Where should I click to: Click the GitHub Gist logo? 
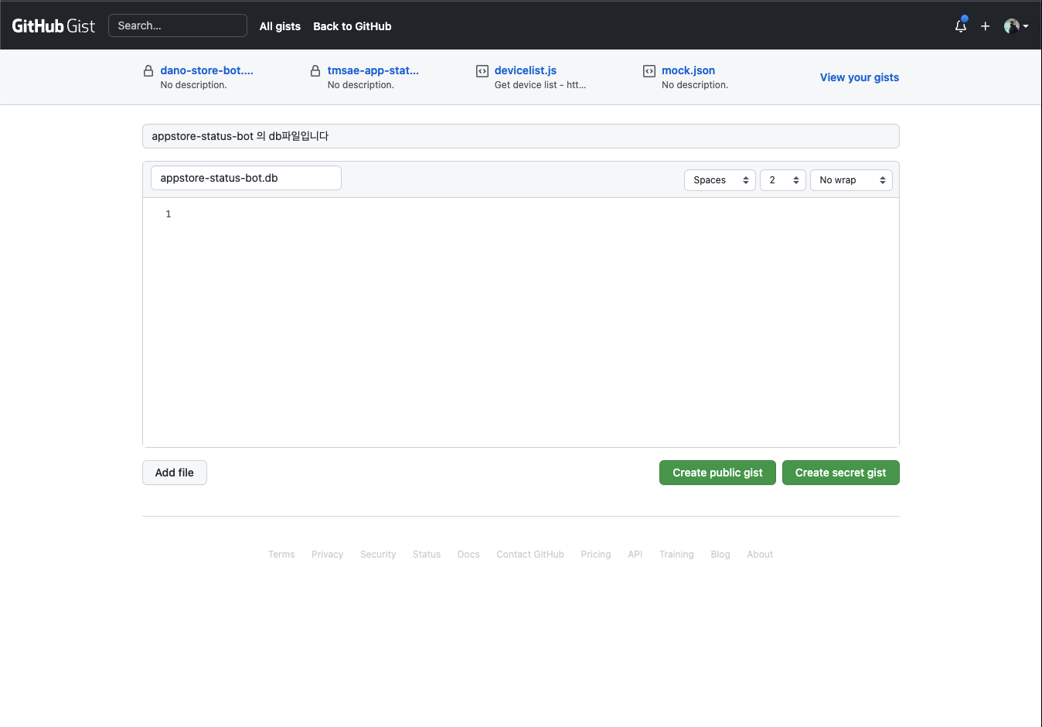53,26
